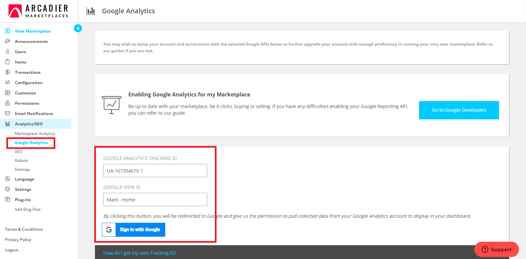Open the Customize section
The height and width of the screenshot is (259, 526).
(25, 93)
